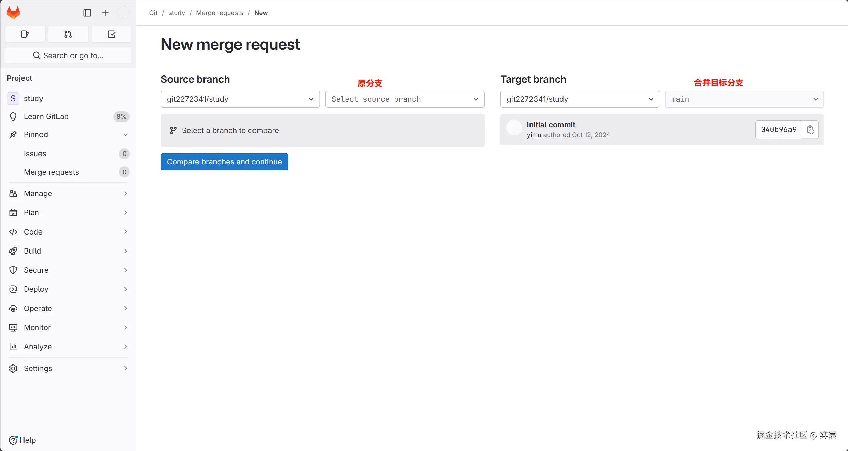Open Select source branch dropdown

coord(405,99)
